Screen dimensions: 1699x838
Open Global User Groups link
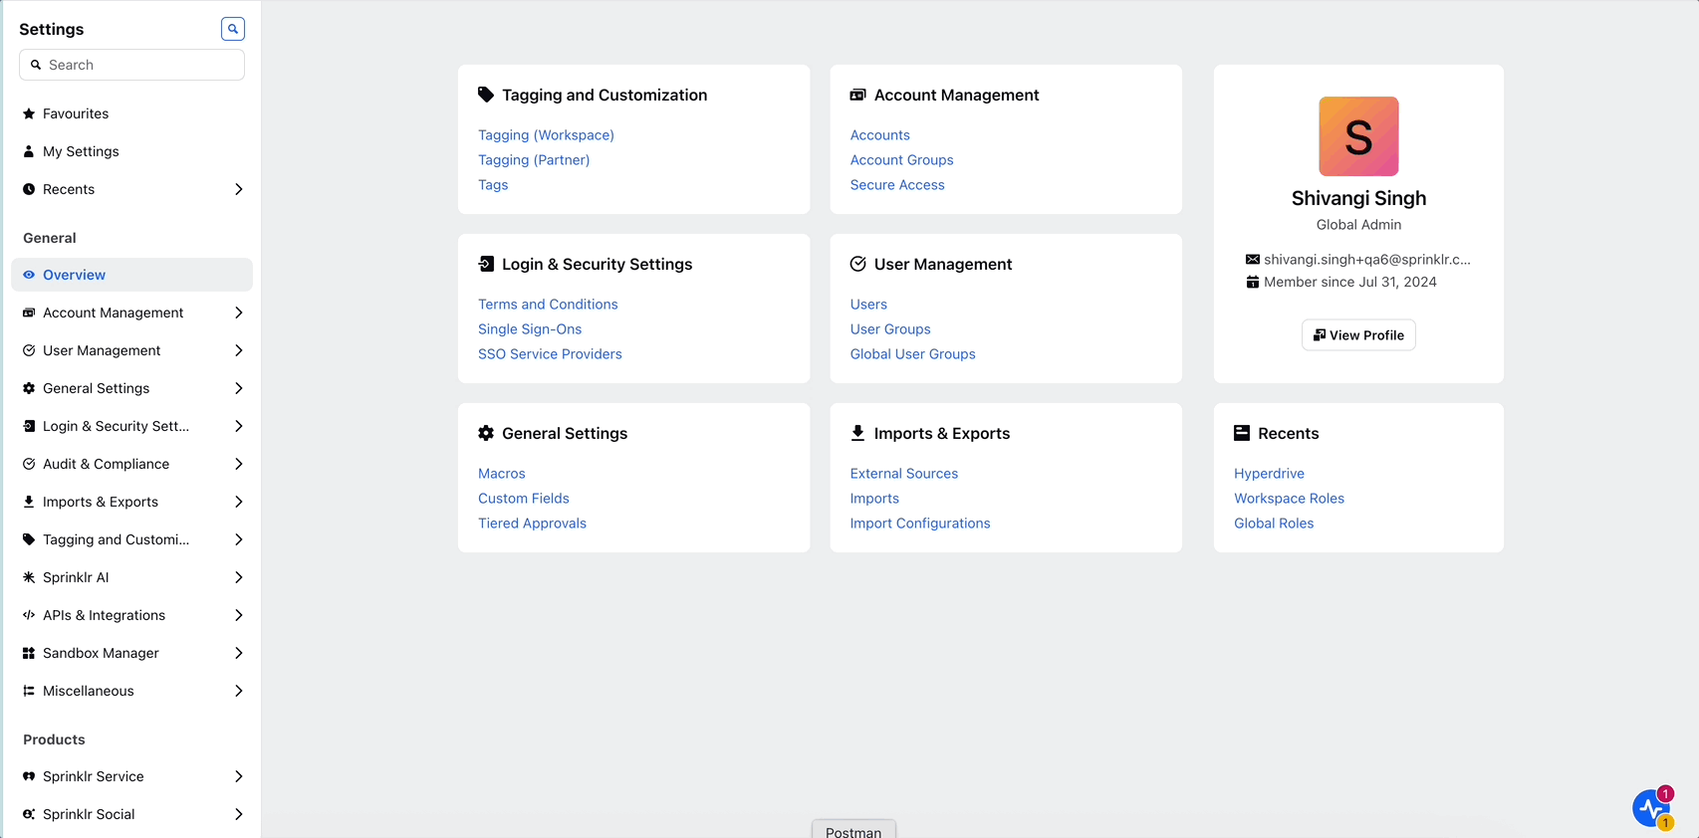pos(913,354)
